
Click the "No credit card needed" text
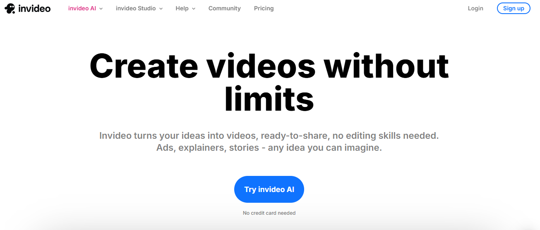click(x=269, y=213)
